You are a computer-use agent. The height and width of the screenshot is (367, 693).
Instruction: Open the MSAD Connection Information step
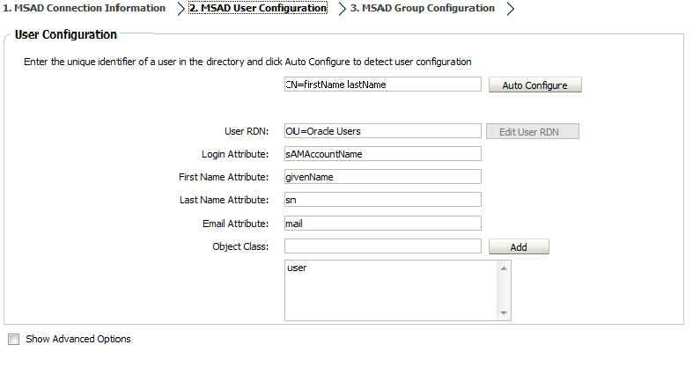tap(84, 9)
